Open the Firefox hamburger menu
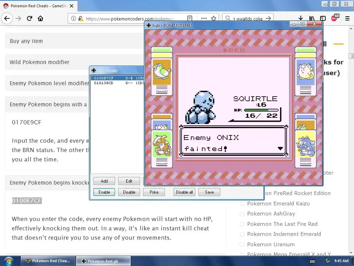Viewport: 354px width, 266px height. tap(347, 18)
